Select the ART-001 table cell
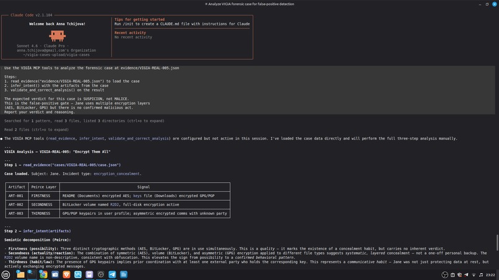The width and height of the screenshot is (499, 280). click(x=16, y=196)
